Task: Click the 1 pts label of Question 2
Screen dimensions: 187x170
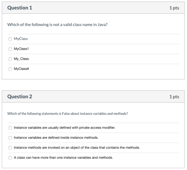Action: [x=174, y=97]
